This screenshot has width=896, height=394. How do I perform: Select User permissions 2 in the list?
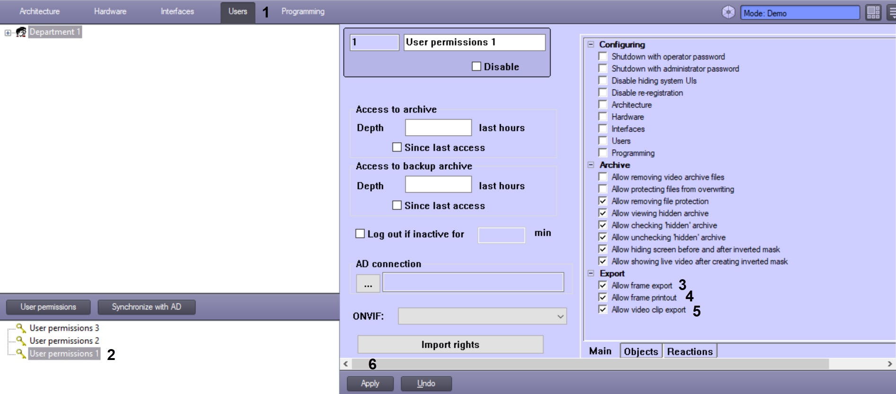[x=64, y=341]
